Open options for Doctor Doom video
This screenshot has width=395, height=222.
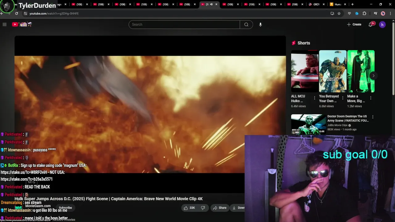click(373, 117)
